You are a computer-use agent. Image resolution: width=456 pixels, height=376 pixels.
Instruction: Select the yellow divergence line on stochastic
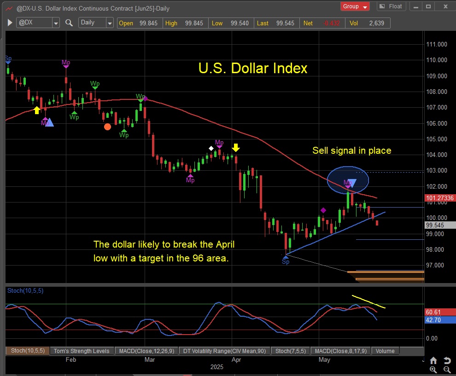368,301
